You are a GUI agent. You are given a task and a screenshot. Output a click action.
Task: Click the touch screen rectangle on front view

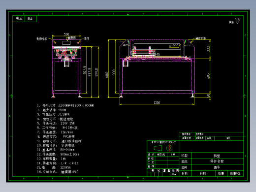click(x=66, y=43)
